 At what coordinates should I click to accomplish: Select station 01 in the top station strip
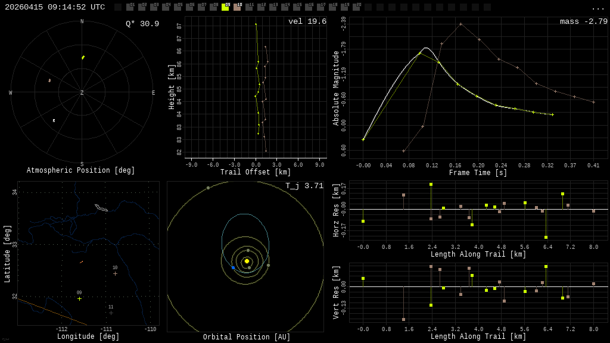coord(130,7)
